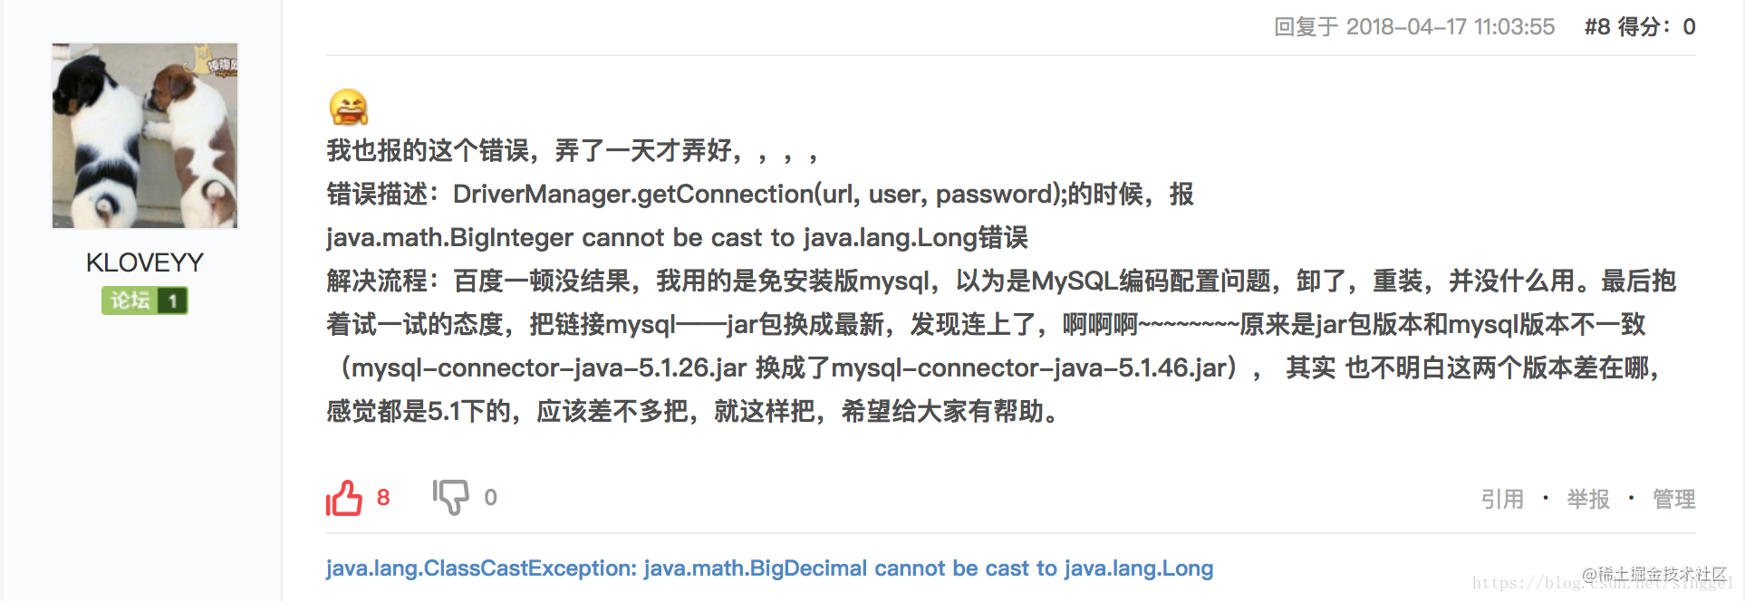This screenshot has width=1745, height=601.
Task: Expand the 管理 management options
Action: pos(1673,499)
